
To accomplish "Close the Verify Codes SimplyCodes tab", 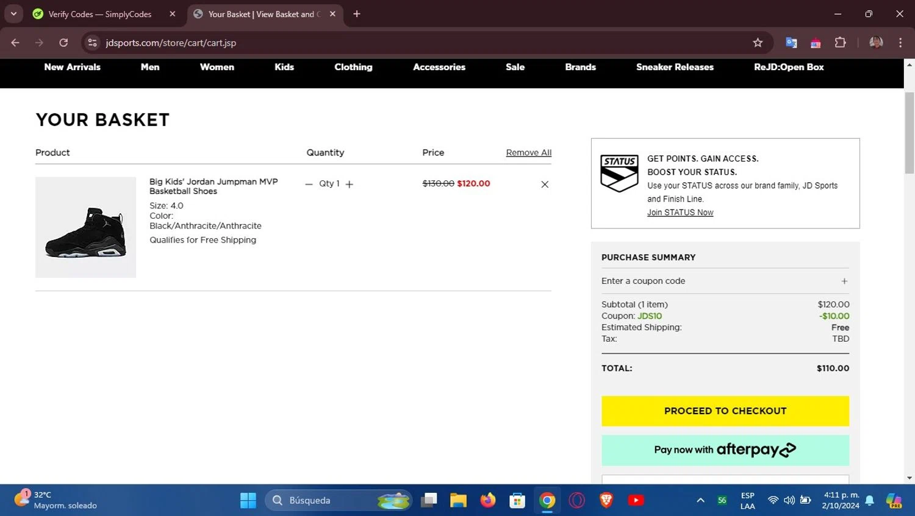I will [173, 14].
